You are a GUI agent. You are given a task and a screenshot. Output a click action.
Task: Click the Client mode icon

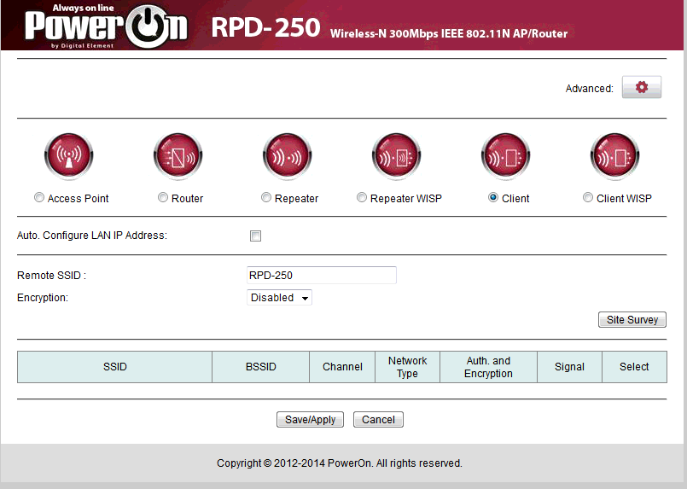(505, 156)
